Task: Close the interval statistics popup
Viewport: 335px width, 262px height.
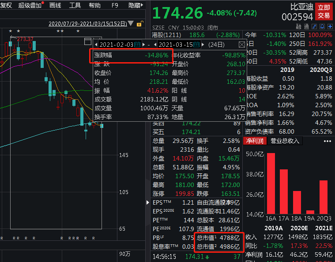Action: click(x=241, y=45)
